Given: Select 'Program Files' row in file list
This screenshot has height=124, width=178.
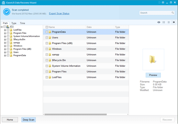Looking at the screenshot, I should click(x=86, y=72).
